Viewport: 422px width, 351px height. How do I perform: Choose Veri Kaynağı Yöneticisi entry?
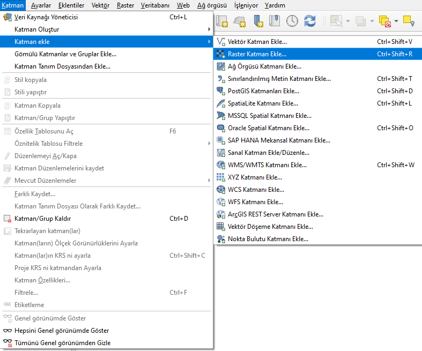click(x=107, y=17)
